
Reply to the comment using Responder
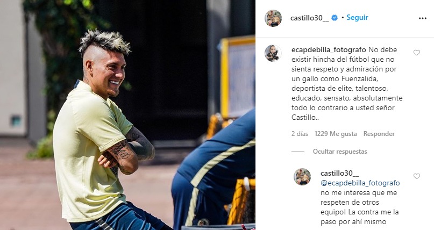pos(379,134)
